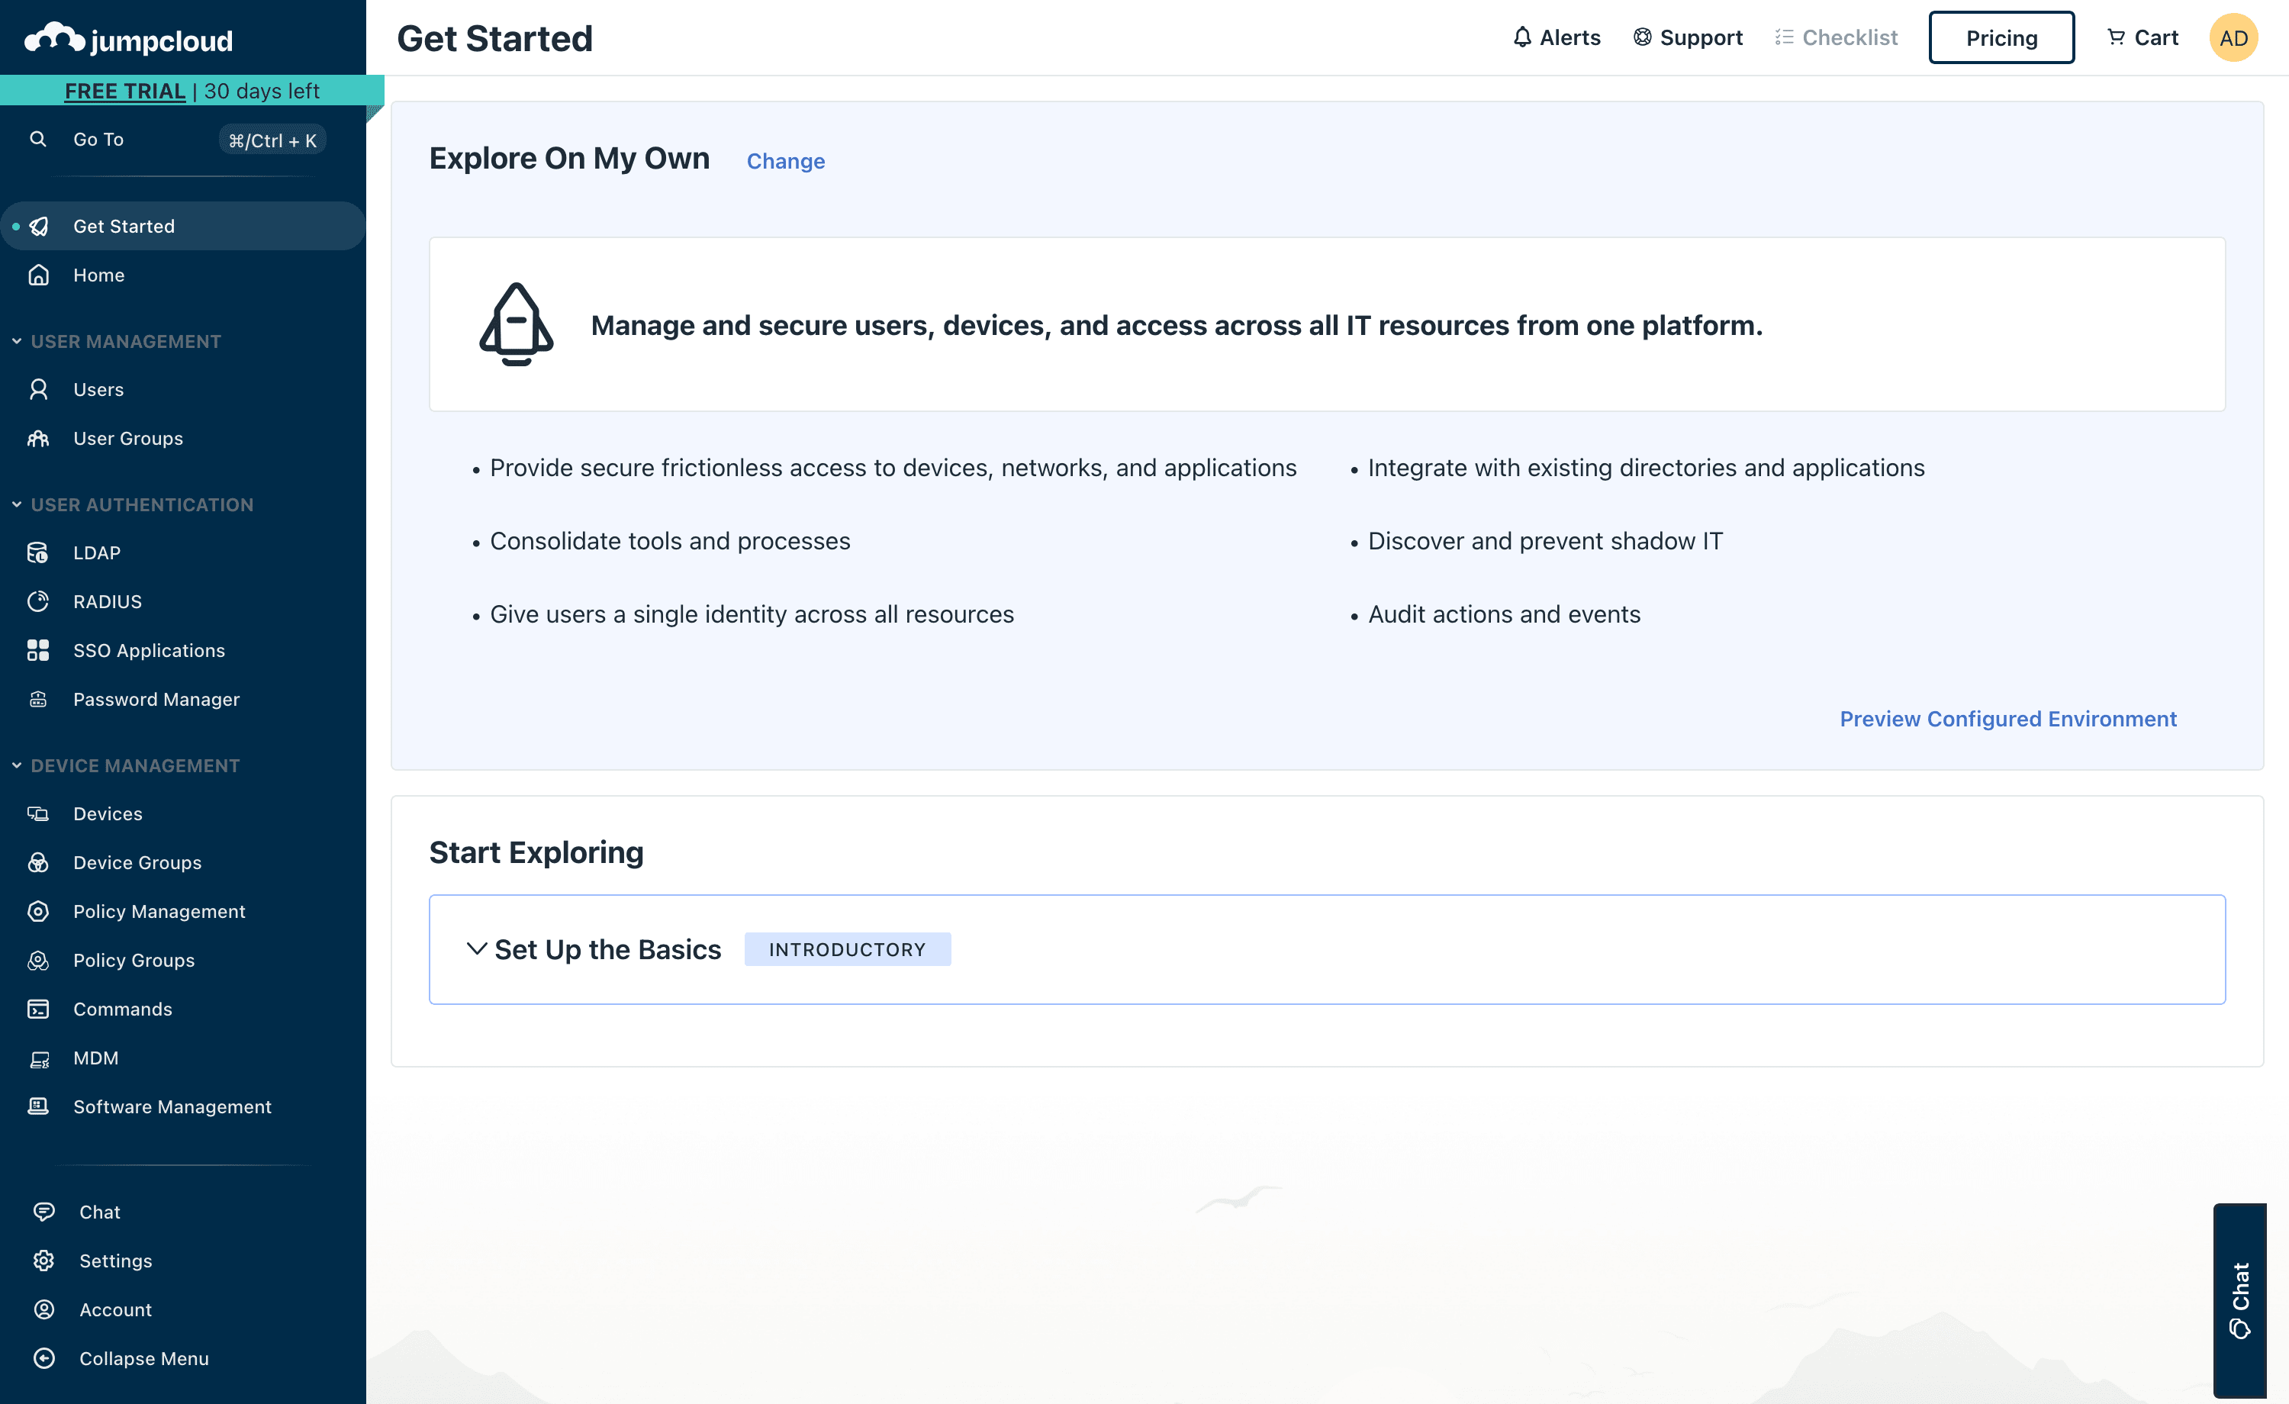Collapse the Device Management section
This screenshot has height=1404, width=2289.
17,765
